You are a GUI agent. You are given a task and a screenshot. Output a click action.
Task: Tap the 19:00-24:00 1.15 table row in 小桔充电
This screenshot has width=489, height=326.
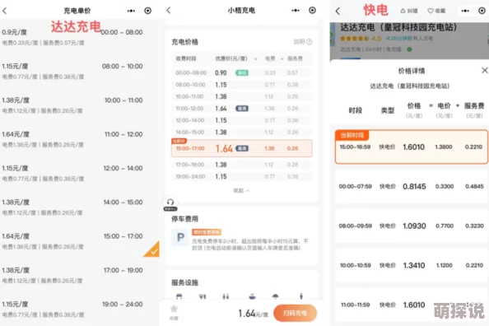click(242, 176)
